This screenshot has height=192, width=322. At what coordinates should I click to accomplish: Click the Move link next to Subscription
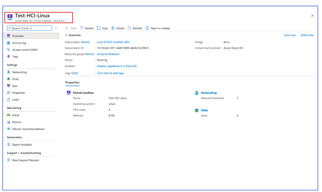coord(85,42)
